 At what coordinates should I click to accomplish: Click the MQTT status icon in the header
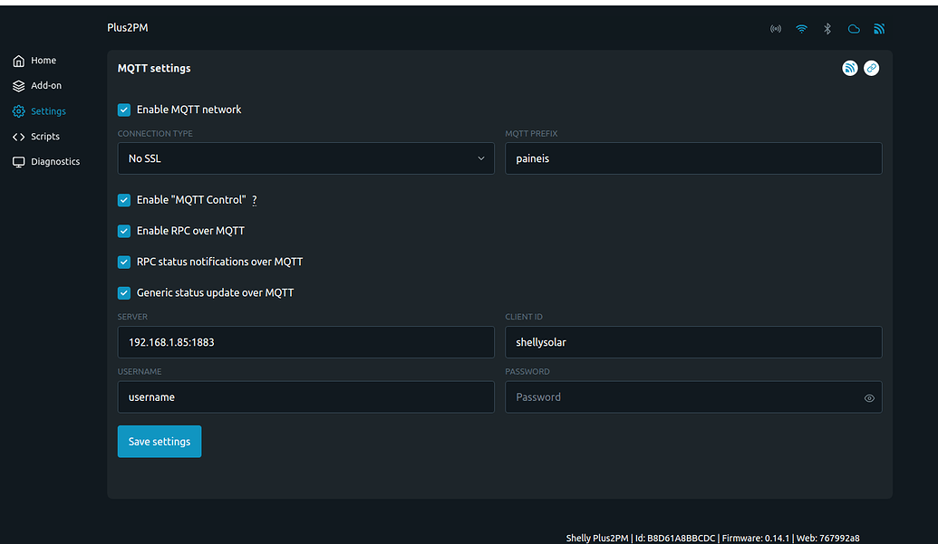coord(878,28)
